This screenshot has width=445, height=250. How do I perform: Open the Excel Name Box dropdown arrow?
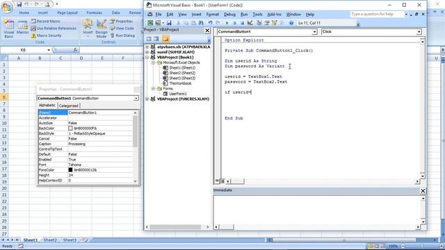[49, 50]
